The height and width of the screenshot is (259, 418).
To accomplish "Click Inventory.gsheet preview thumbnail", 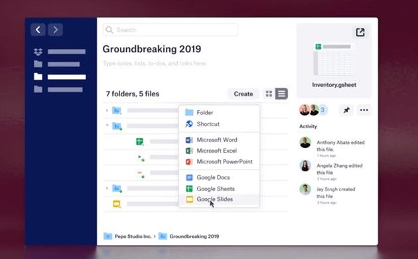I will tap(334, 60).
